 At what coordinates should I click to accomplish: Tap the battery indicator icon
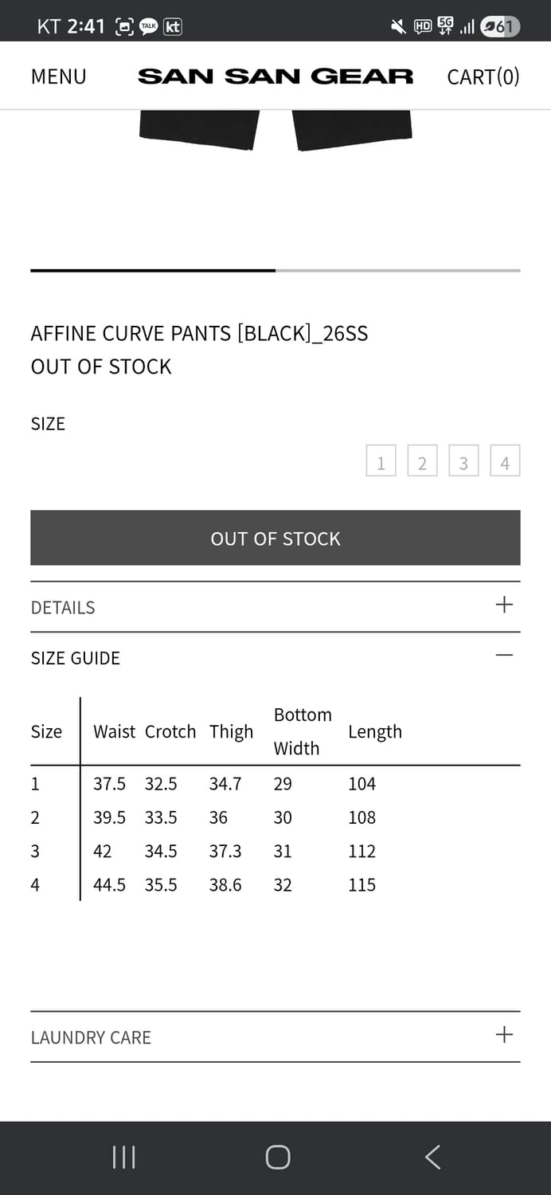pos(500,26)
